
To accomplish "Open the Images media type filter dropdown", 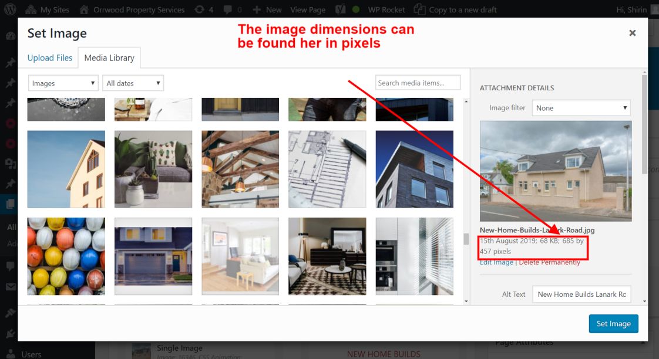I will (x=62, y=83).
